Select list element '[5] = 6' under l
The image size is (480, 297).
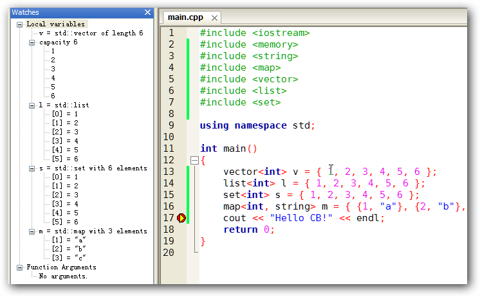(65, 159)
